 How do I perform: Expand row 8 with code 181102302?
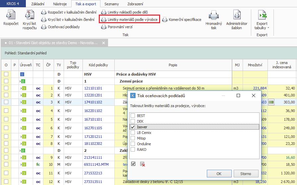pyautogui.click(x=21, y=144)
